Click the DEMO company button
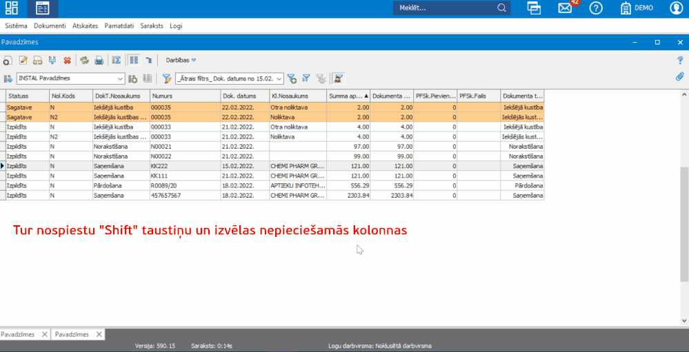 (x=637, y=8)
